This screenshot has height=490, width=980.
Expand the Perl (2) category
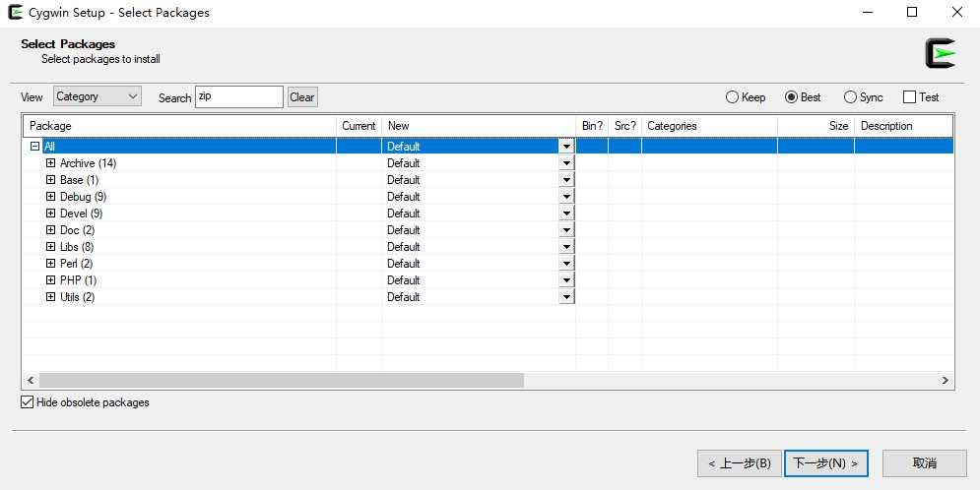pos(50,264)
